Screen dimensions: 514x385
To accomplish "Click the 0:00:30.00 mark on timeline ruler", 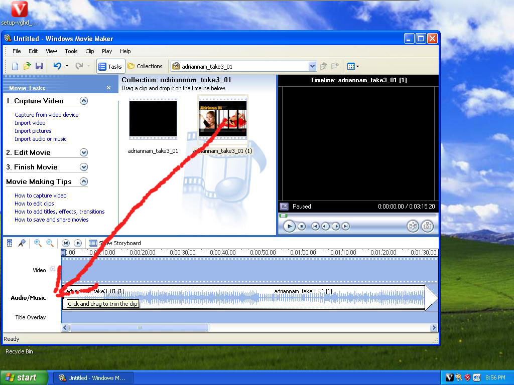I will [x=182, y=253].
